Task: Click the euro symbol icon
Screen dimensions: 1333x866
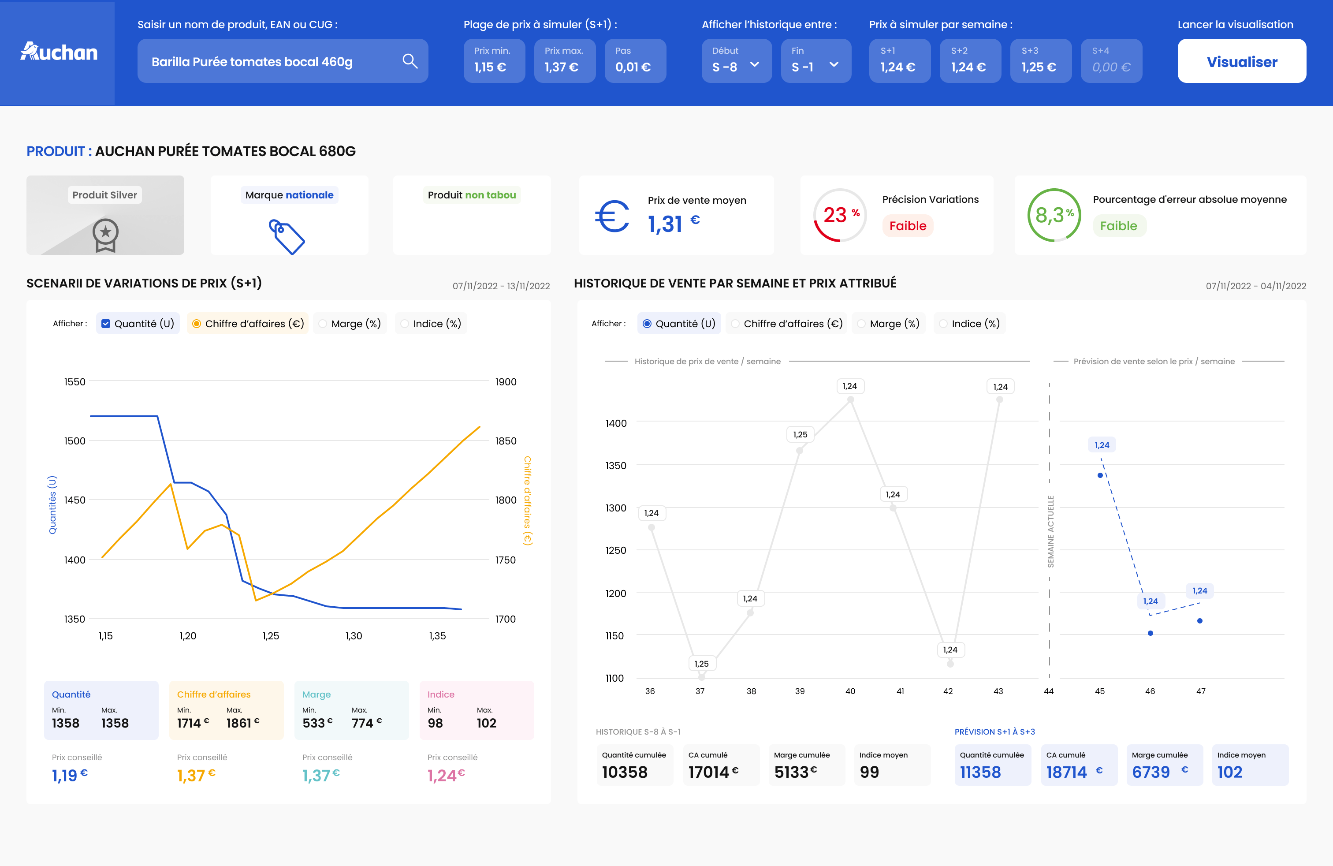Action: [611, 216]
